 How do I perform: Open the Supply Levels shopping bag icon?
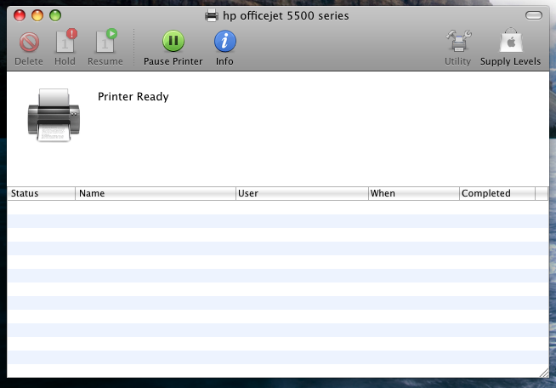click(x=511, y=40)
